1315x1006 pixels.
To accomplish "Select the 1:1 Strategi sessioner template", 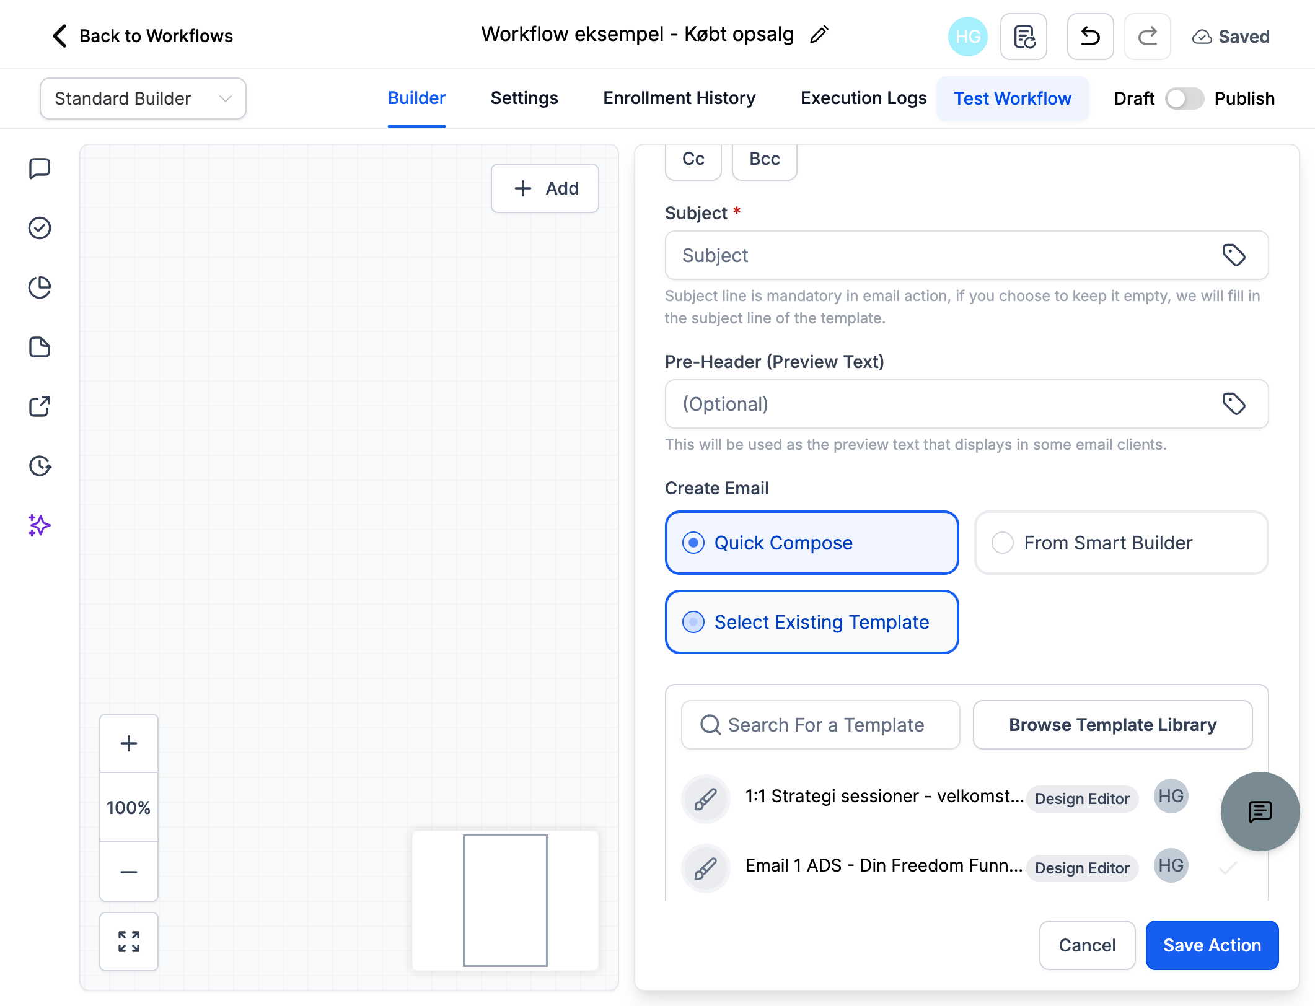I will coord(967,798).
